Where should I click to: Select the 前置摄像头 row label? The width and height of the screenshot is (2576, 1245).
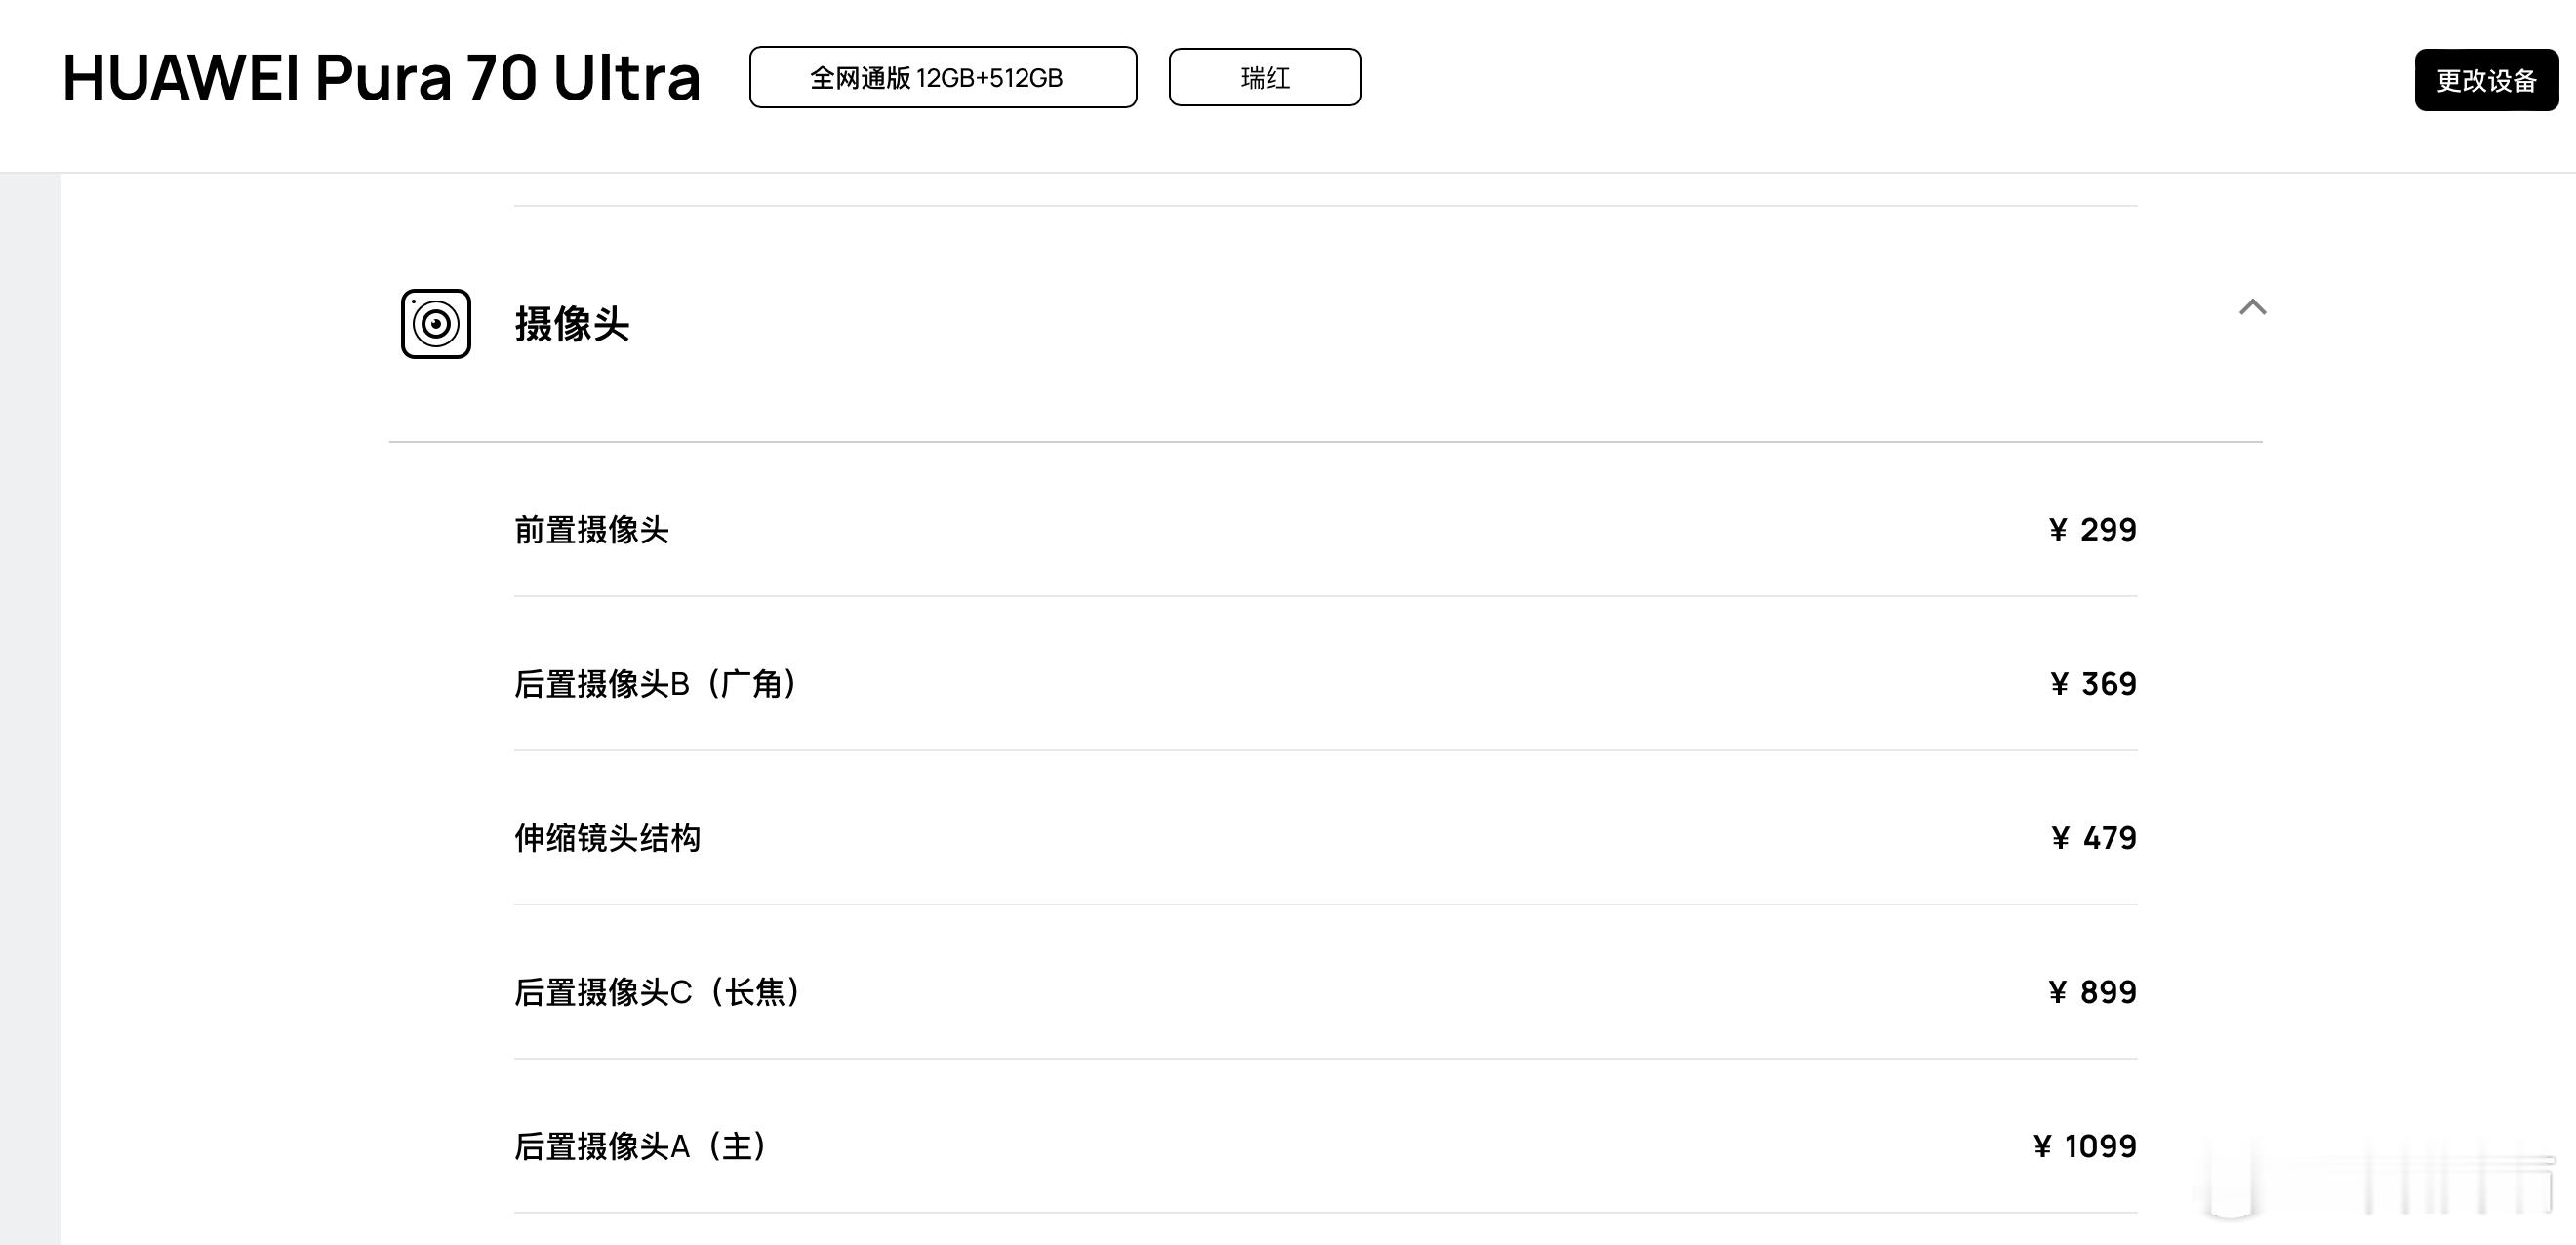pyautogui.click(x=592, y=530)
